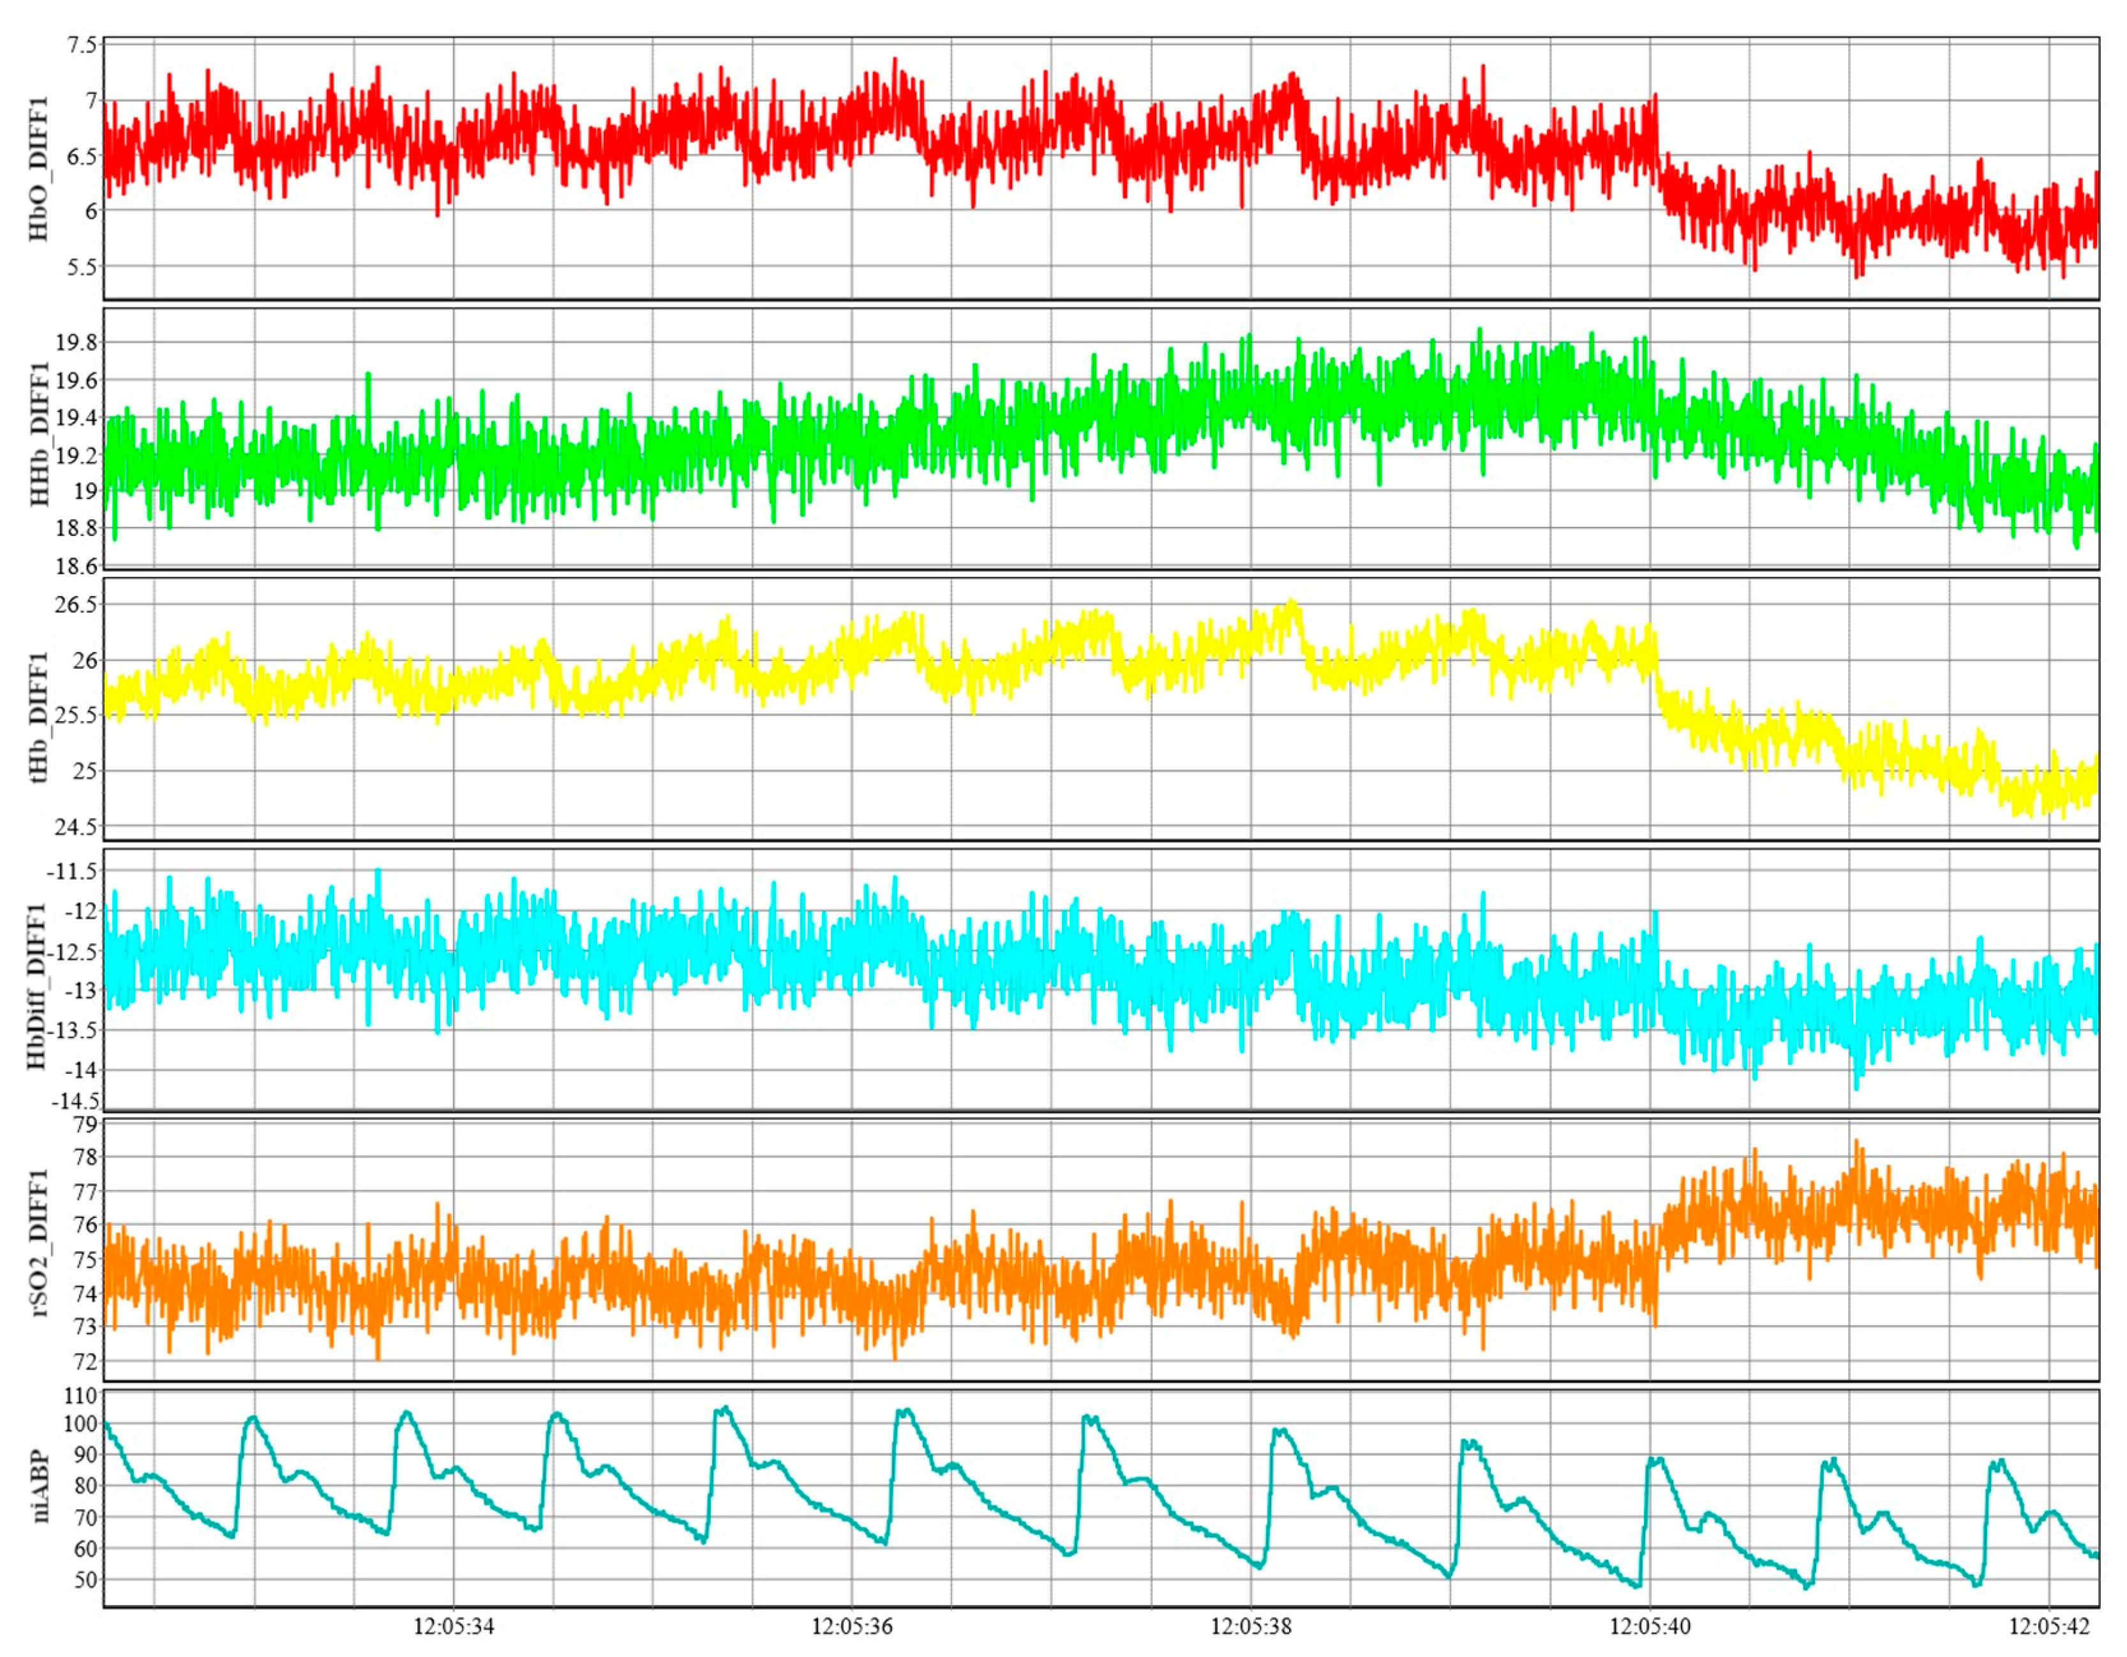Select the 12:05:36 time tick label

pyautogui.click(x=852, y=1627)
